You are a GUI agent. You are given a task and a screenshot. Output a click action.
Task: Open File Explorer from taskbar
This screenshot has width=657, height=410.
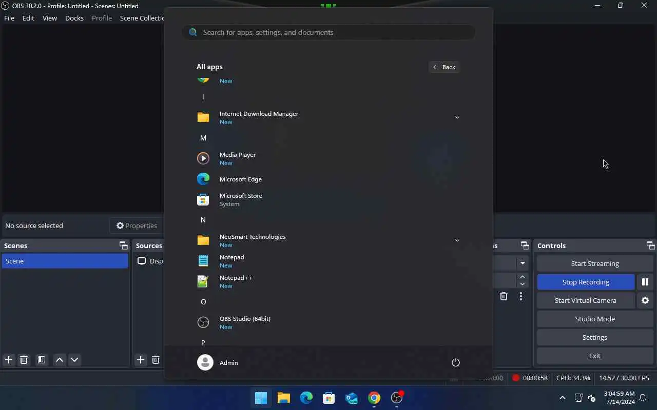pos(284,398)
